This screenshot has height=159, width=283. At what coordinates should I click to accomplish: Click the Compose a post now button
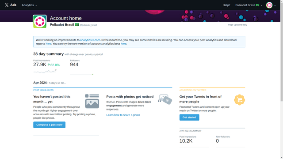coord(49,125)
